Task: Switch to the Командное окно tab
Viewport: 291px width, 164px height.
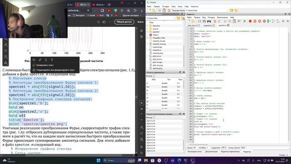Action: pos(195,152)
